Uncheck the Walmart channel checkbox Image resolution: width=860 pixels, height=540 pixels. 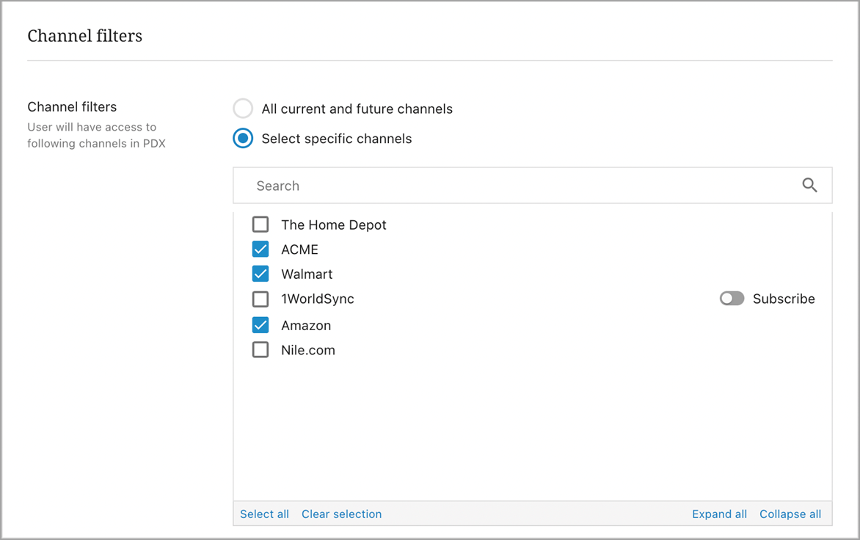[260, 274]
